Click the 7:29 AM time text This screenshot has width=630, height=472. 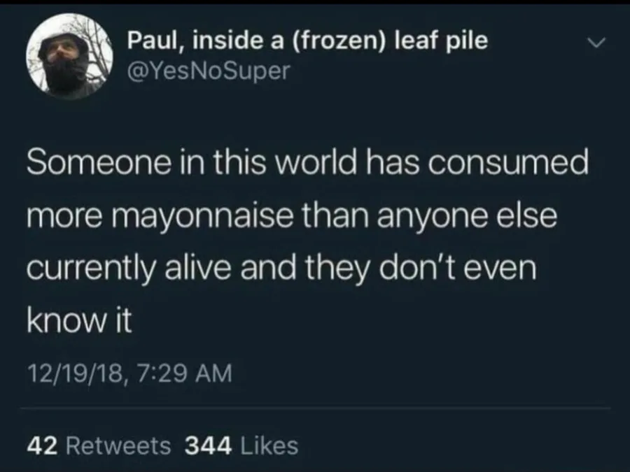click(184, 373)
